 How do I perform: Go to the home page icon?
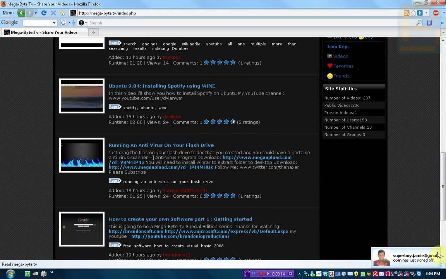pyautogui.click(x=63, y=13)
